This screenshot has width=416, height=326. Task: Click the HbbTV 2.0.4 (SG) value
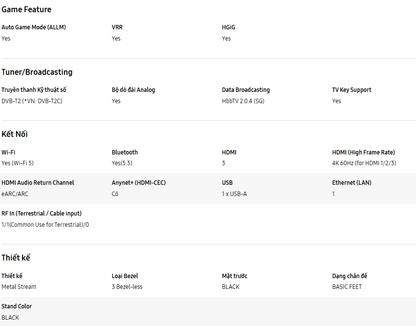[243, 101]
